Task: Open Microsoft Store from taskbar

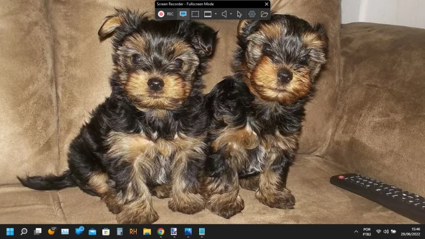Action: point(106,232)
